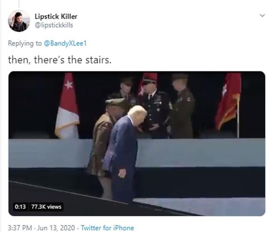Open the @lipstickkills handle
This screenshot has width=272, height=232.
tap(54, 25)
